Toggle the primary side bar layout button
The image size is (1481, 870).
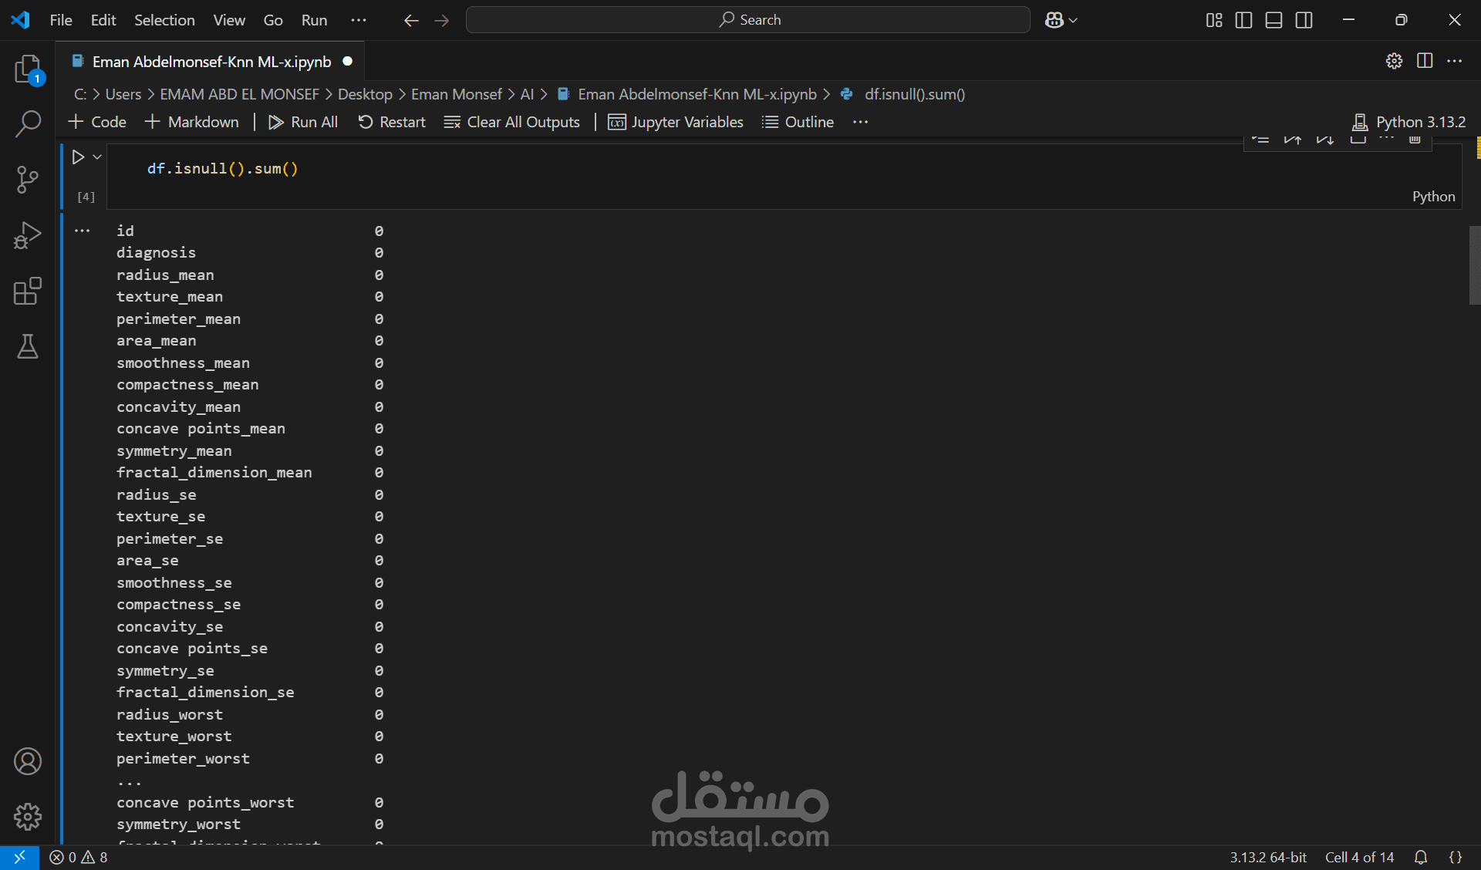coord(1243,20)
